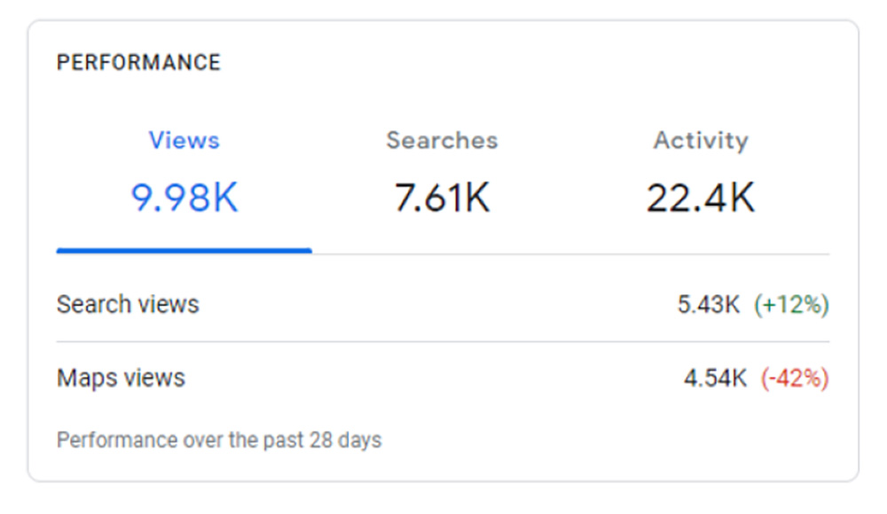Switch to the Views tab
The image size is (887, 514).
(184, 140)
